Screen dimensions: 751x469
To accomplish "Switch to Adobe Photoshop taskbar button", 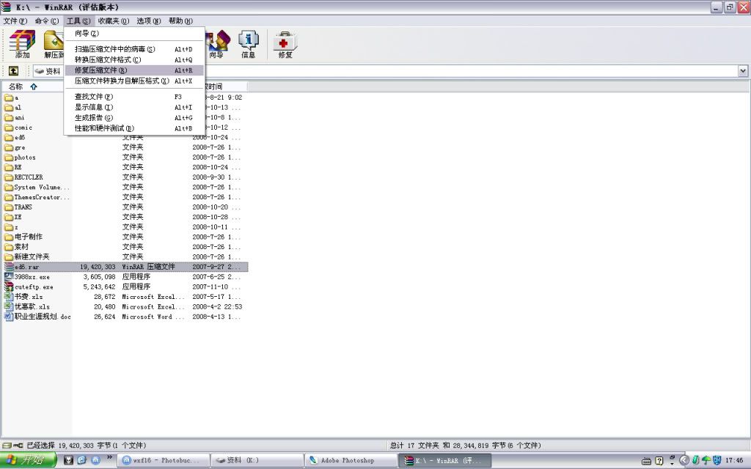I will pyautogui.click(x=351, y=460).
